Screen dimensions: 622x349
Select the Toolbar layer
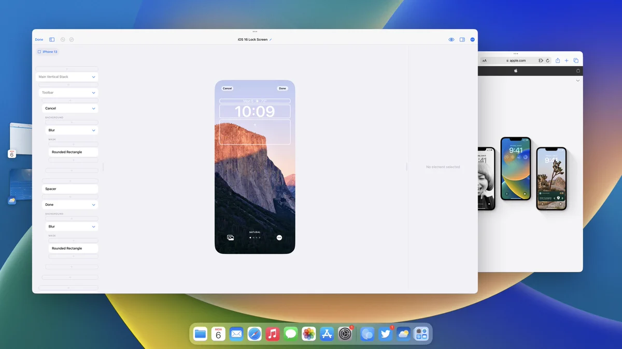[68, 93]
